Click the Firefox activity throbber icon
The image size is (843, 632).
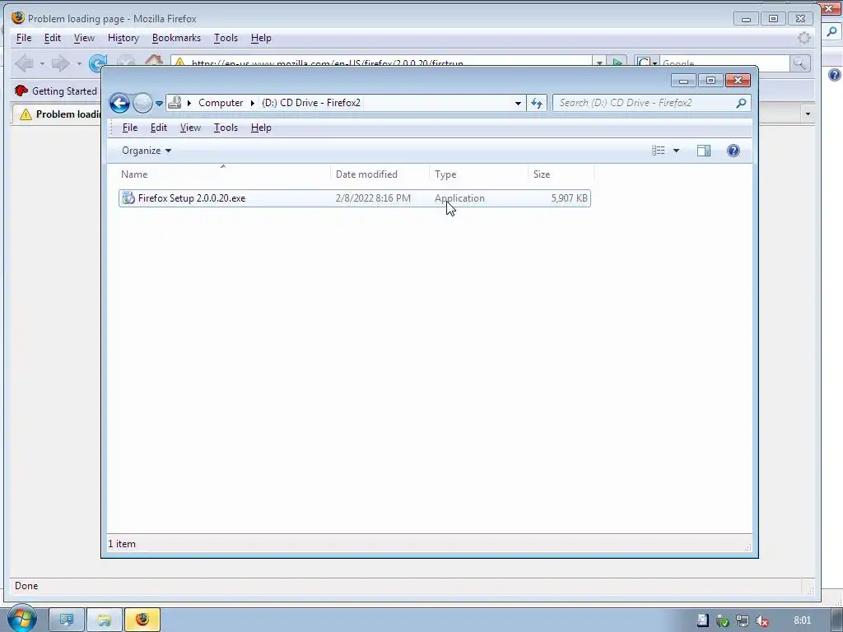pos(803,38)
